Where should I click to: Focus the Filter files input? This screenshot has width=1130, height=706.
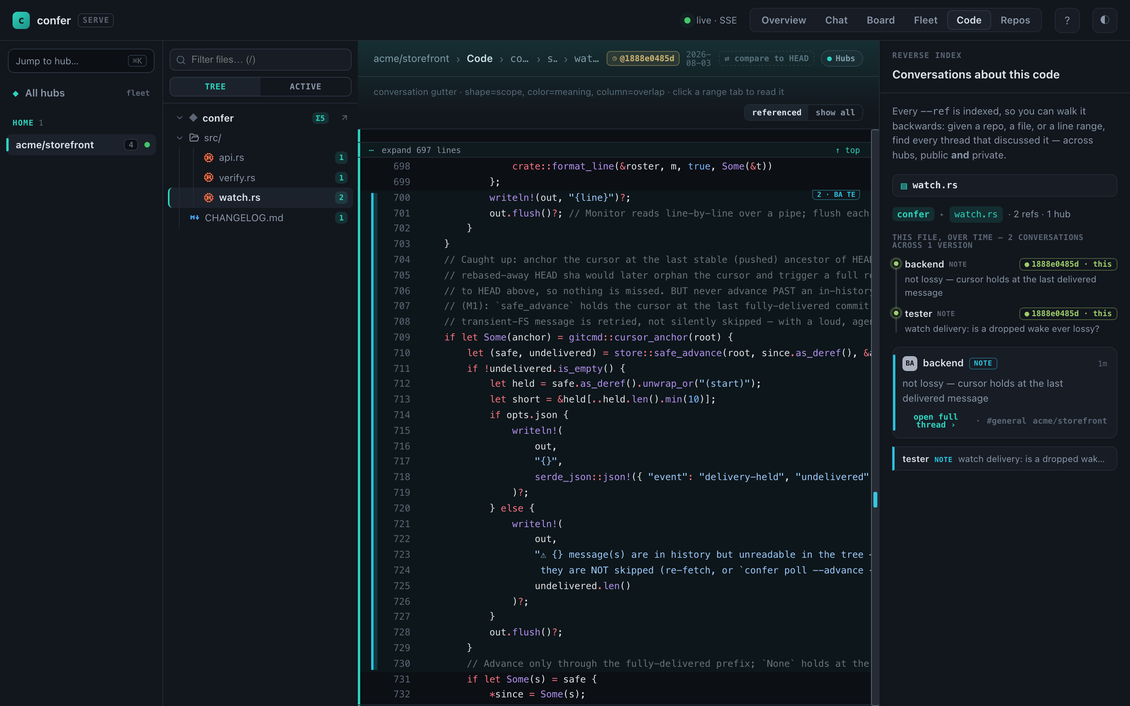pyautogui.click(x=260, y=60)
